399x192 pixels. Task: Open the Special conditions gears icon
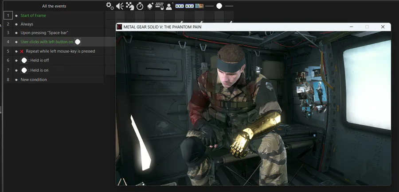pos(110,6)
